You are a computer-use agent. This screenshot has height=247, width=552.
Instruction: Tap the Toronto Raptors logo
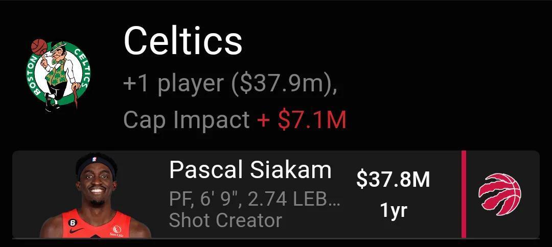(x=499, y=194)
